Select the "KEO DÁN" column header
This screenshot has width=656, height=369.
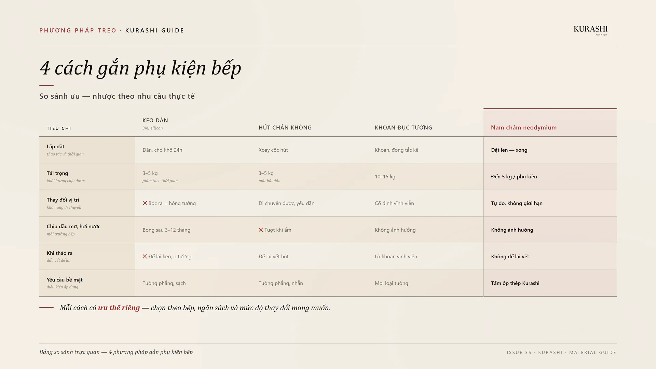155,120
